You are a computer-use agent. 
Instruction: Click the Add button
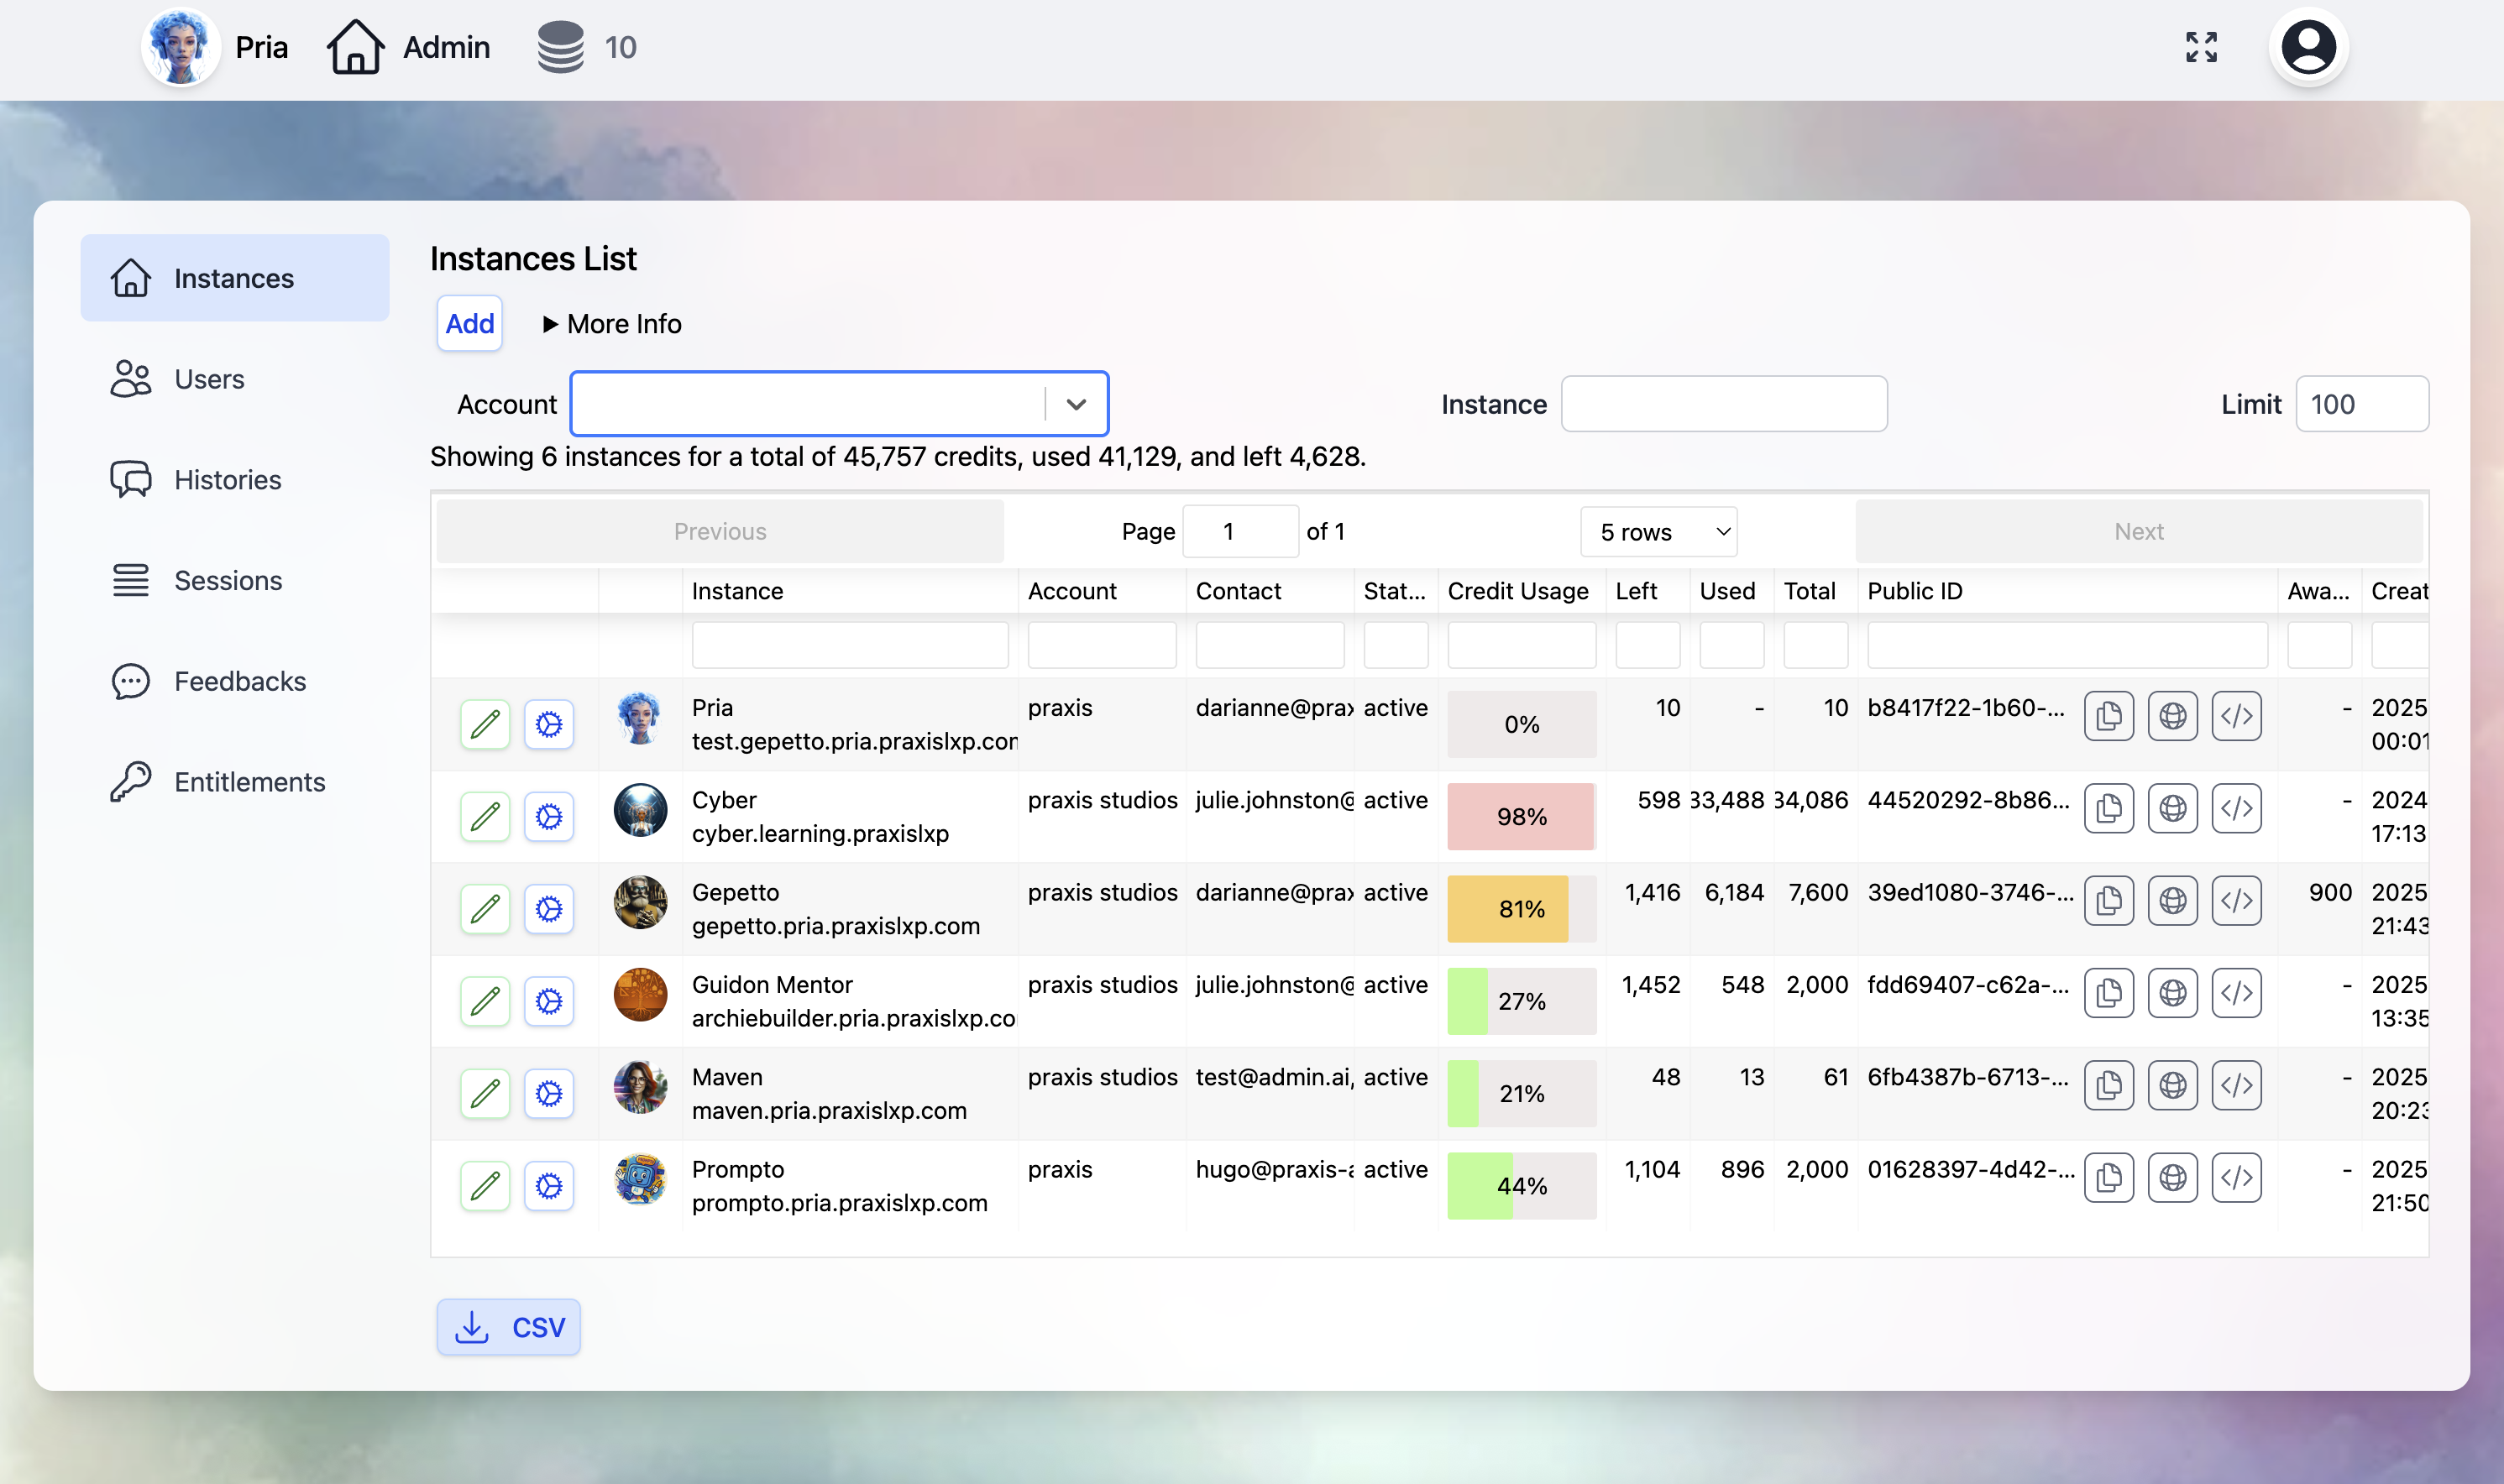coord(469,323)
